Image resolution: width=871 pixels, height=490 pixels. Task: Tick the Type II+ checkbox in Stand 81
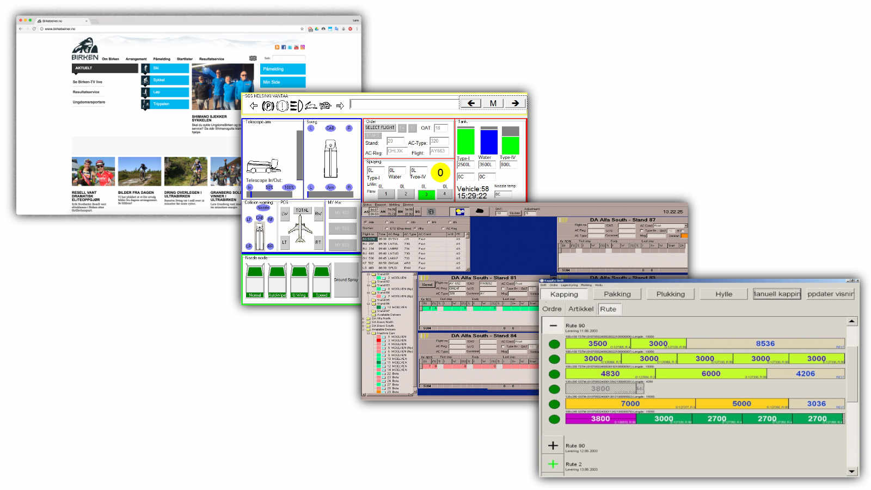(x=504, y=289)
